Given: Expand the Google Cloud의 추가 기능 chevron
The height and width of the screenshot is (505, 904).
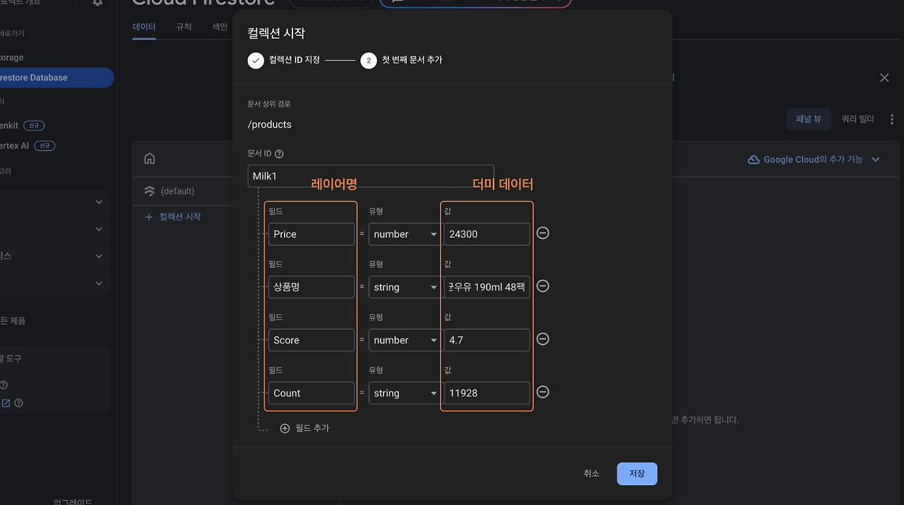Looking at the screenshot, I should coord(876,159).
